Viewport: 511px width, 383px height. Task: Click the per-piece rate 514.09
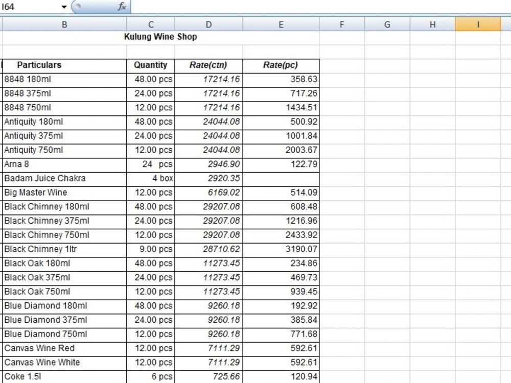click(281, 193)
